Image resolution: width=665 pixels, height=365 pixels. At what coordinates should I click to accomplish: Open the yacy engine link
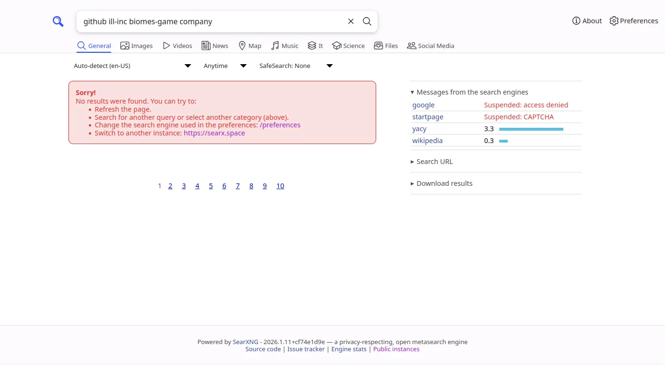click(x=419, y=129)
